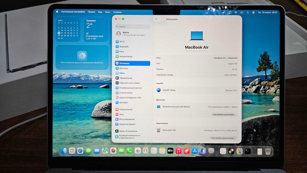This screenshot has width=307, height=173.
Task: Click System Settings gear in Dock
Action: pyautogui.click(x=211, y=151)
